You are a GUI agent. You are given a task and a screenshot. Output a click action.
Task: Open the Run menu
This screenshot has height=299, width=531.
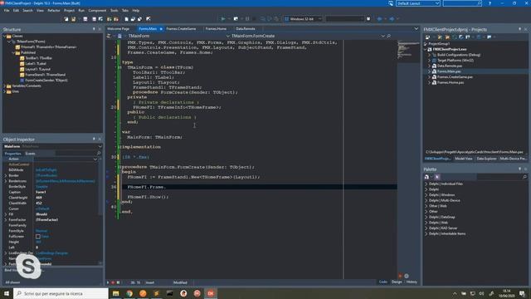[81, 11]
